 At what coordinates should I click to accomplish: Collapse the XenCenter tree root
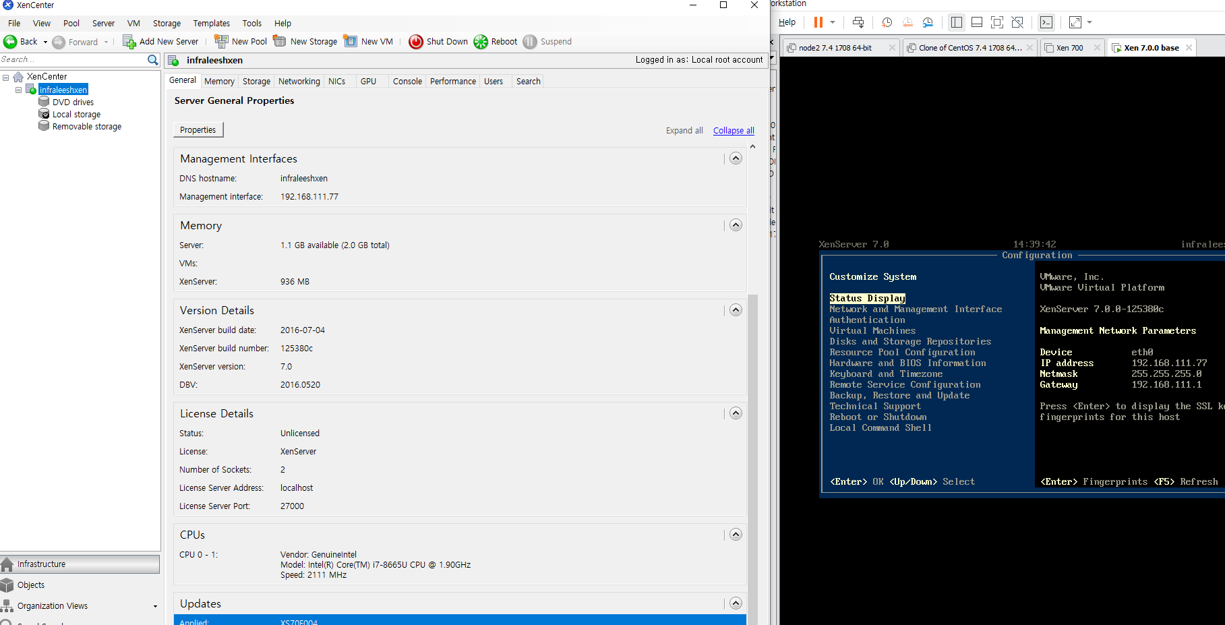coord(6,78)
